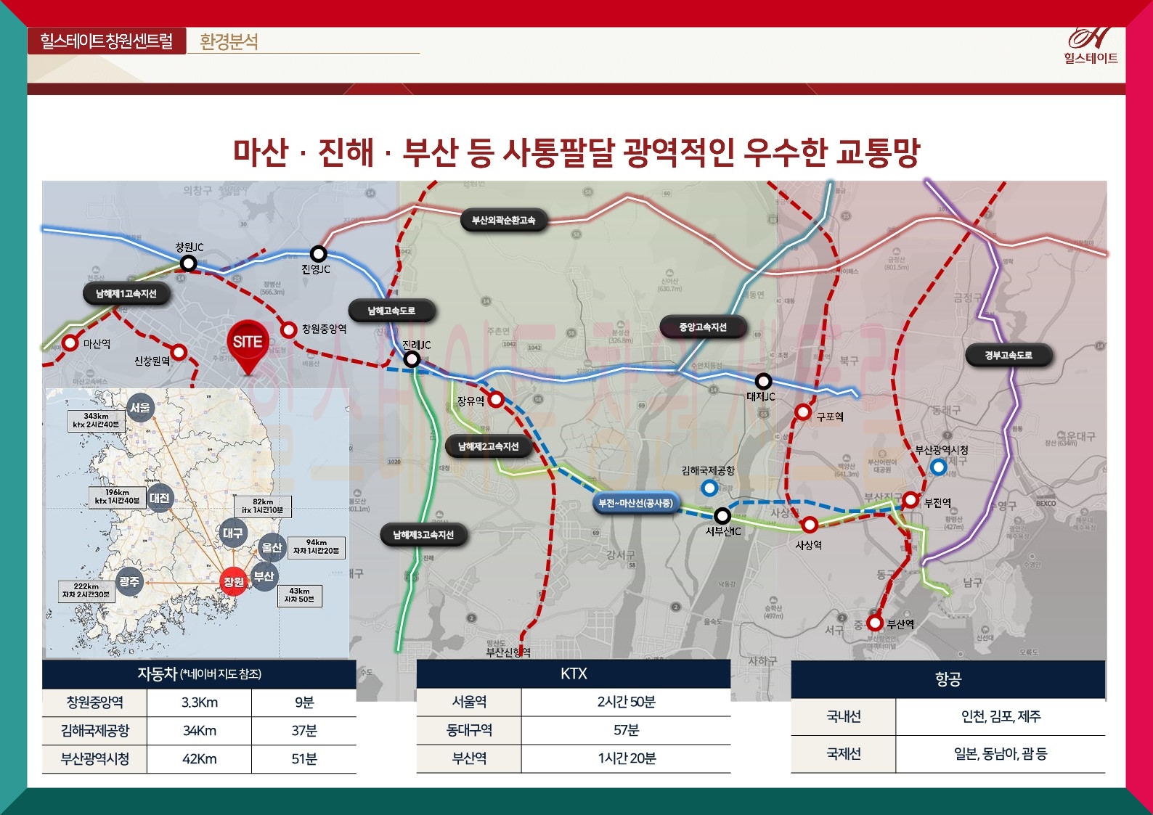Click the 2시간 50분 travel time cell
The height and width of the screenshot is (815, 1153).
pos(627,702)
